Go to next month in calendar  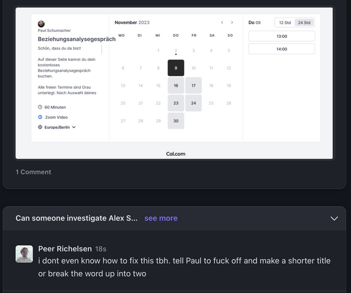232,22
